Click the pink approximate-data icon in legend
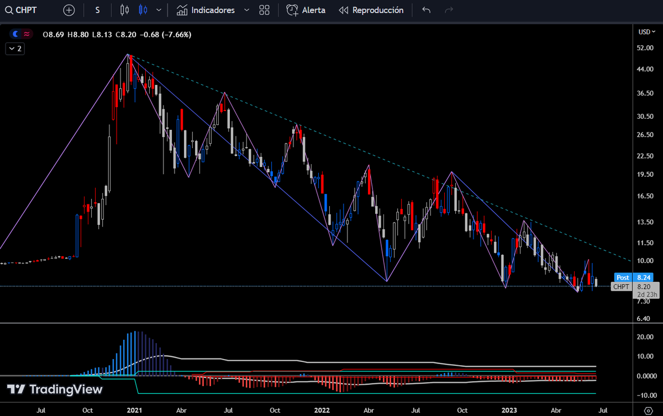This screenshot has height=416, width=663. point(27,34)
